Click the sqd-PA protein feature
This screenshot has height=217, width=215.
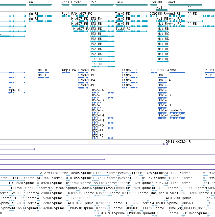[x=17, y=93]
